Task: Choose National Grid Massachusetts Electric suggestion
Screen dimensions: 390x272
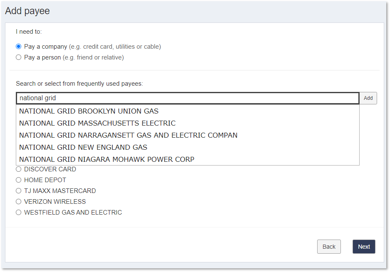Action: 188,123
